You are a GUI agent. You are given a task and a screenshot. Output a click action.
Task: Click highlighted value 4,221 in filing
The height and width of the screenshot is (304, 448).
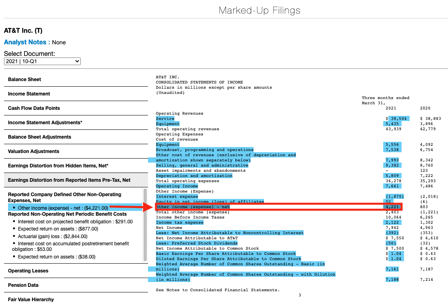coord(392,207)
